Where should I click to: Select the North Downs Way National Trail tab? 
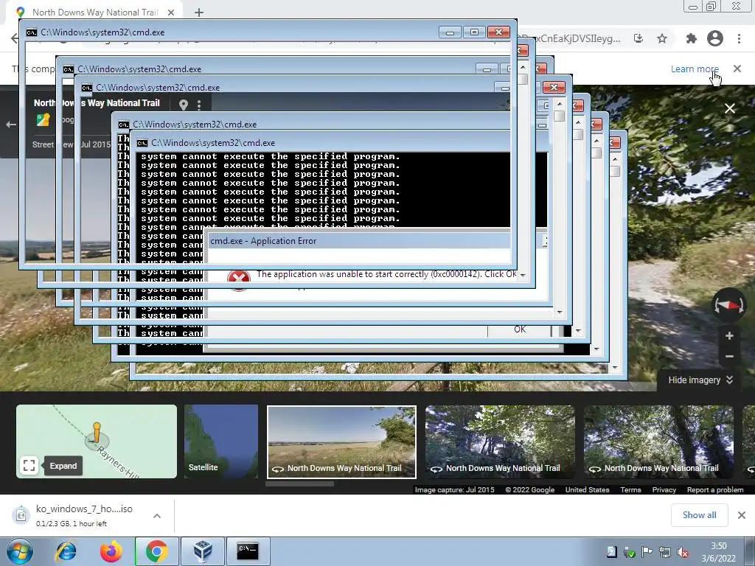(x=94, y=13)
